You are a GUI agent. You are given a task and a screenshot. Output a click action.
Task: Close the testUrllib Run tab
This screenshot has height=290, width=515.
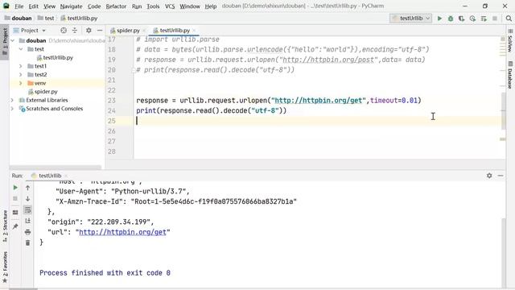66,176
